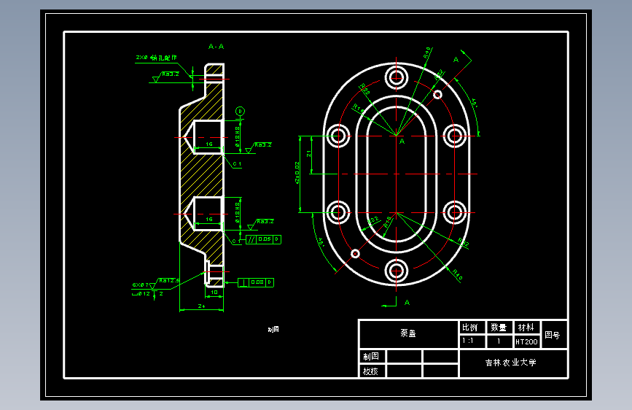Click the 10 flange thickness dimension
This screenshot has width=632, height=410.
[x=214, y=292]
